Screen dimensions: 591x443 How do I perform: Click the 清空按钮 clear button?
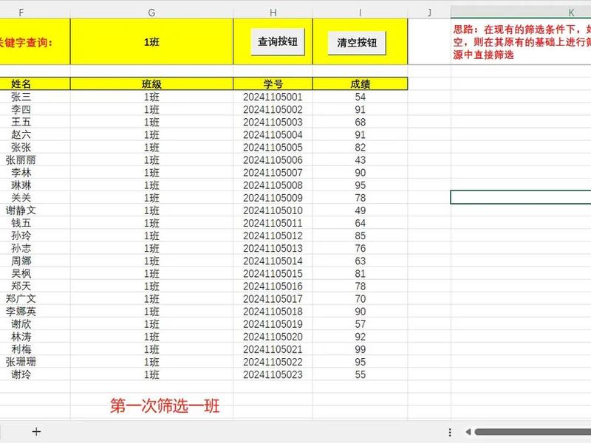tap(357, 43)
